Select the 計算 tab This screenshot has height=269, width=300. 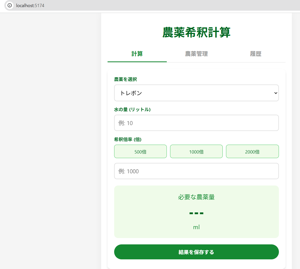pos(137,54)
